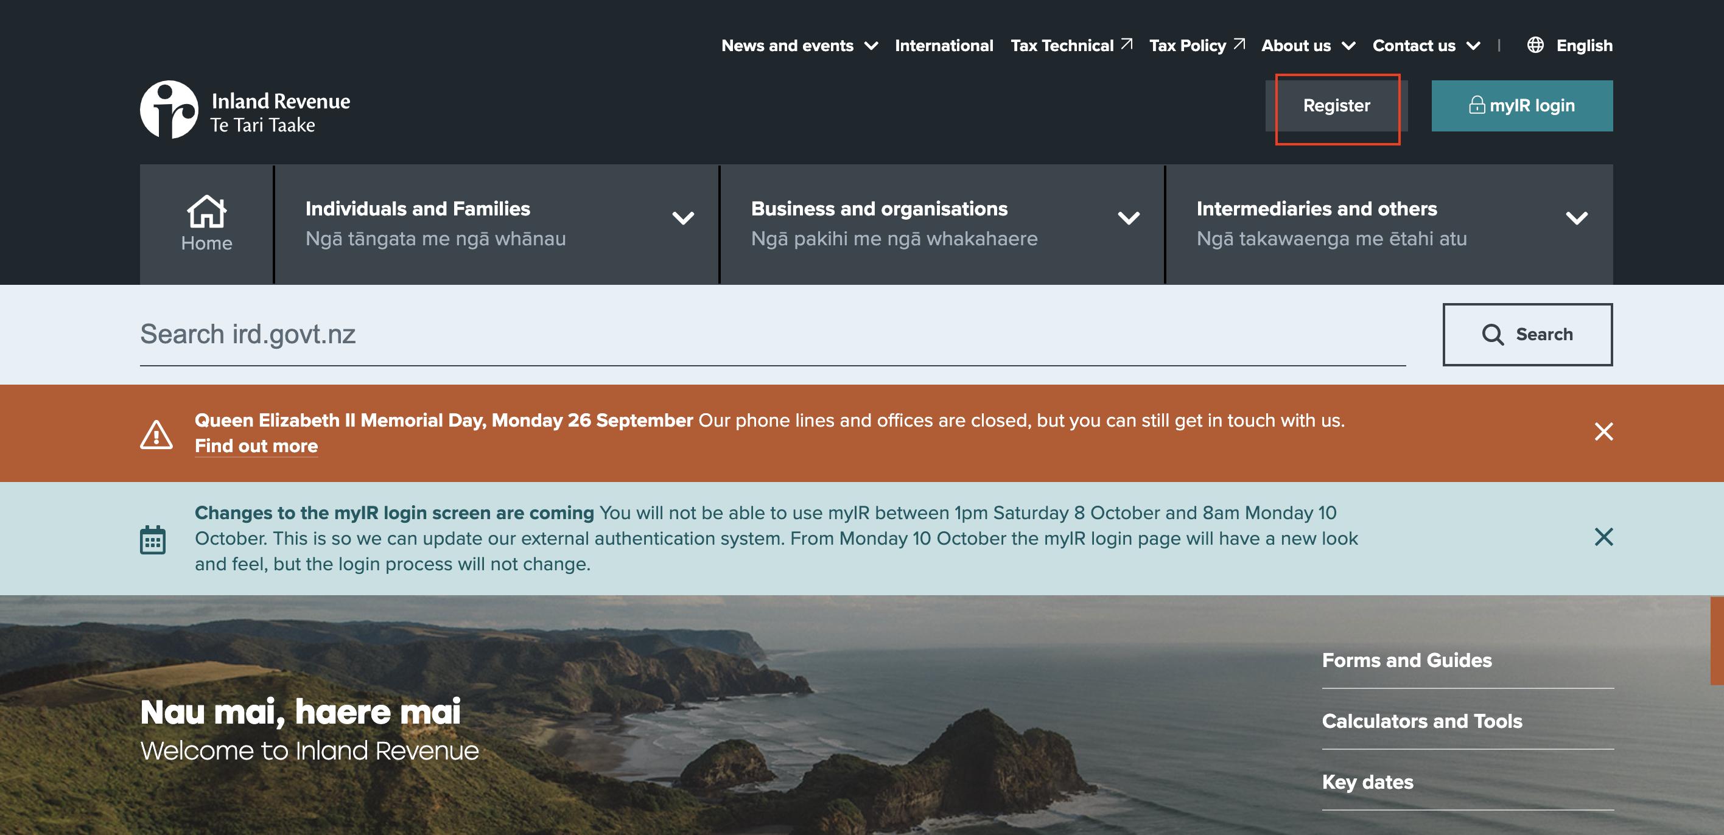Close the myIR login changes notice
The width and height of the screenshot is (1724, 835).
pyautogui.click(x=1603, y=537)
